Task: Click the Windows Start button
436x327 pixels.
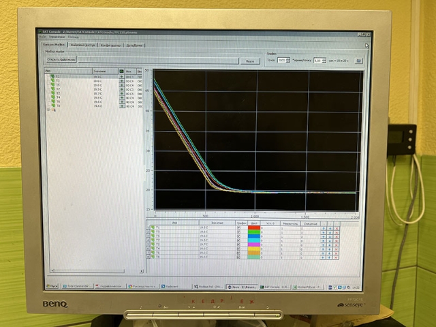Action: [x=52, y=287]
